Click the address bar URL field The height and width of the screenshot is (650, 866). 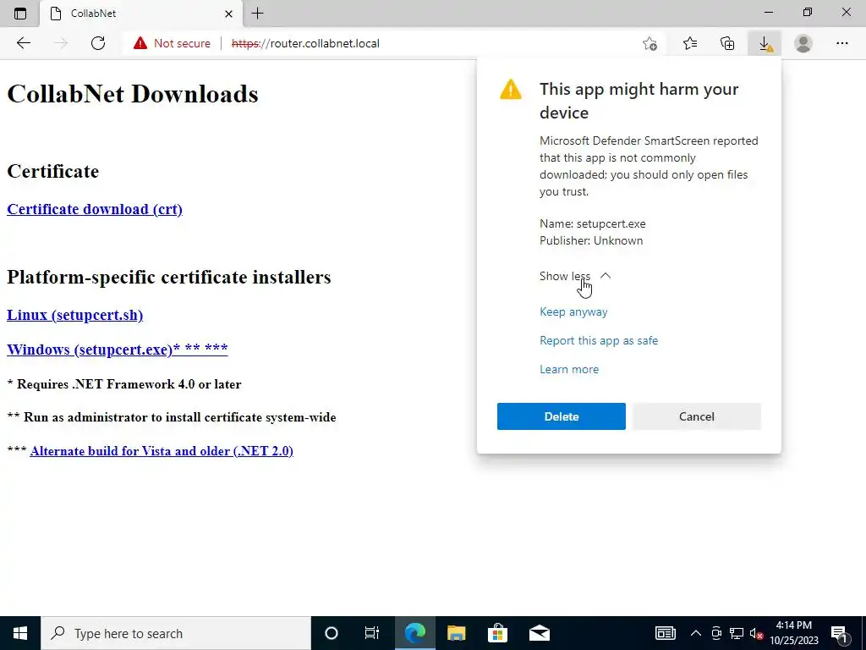pos(305,43)
